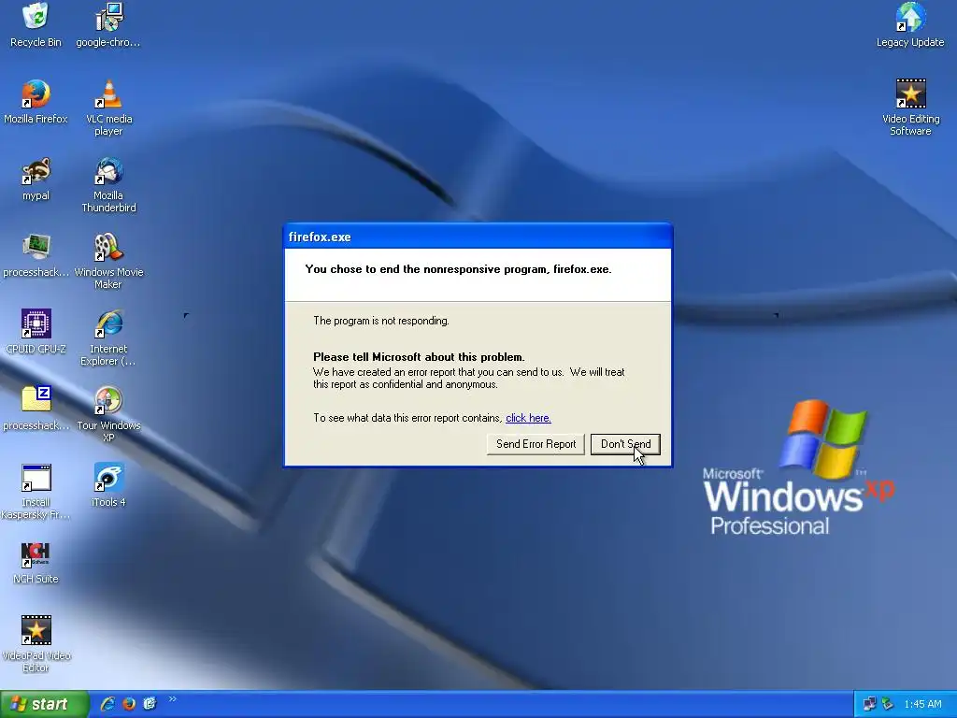957x718 pixels.
Task: Click 'Please tell Microsoft about this problem.' heading
Action: [419, 357]
